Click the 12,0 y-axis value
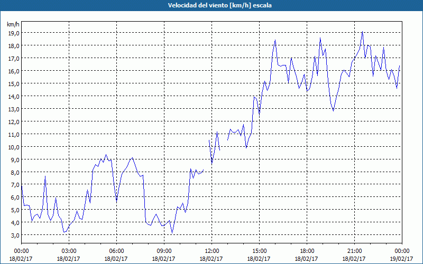This screenshot has height=264, width=423. (14, 121)
